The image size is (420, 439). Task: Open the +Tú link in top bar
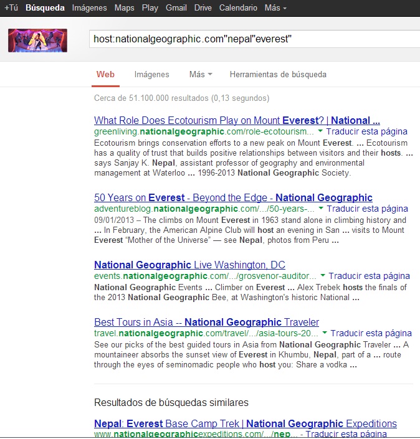click(x=11, y=7)
